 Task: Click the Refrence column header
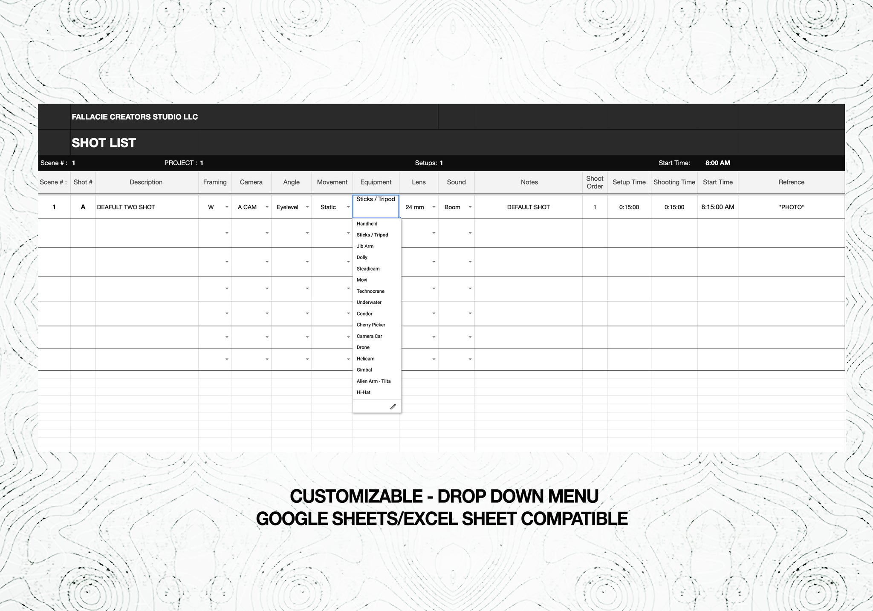(x=792, y=182)
